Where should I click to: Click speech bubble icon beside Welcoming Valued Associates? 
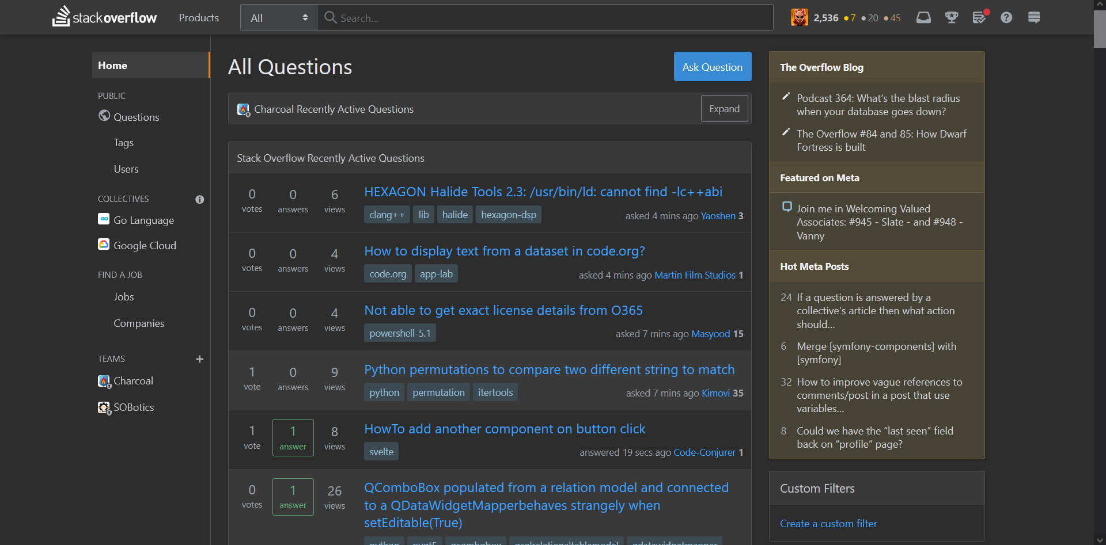(x=787, y=207)
